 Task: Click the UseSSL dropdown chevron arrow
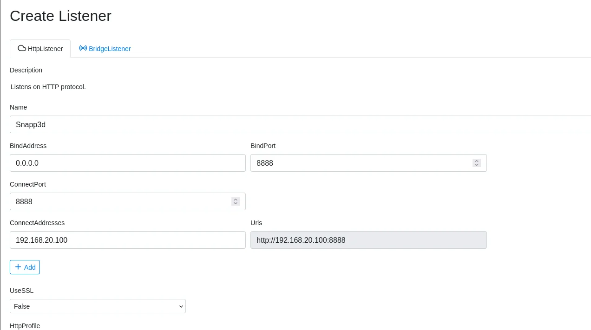[181, 306]
